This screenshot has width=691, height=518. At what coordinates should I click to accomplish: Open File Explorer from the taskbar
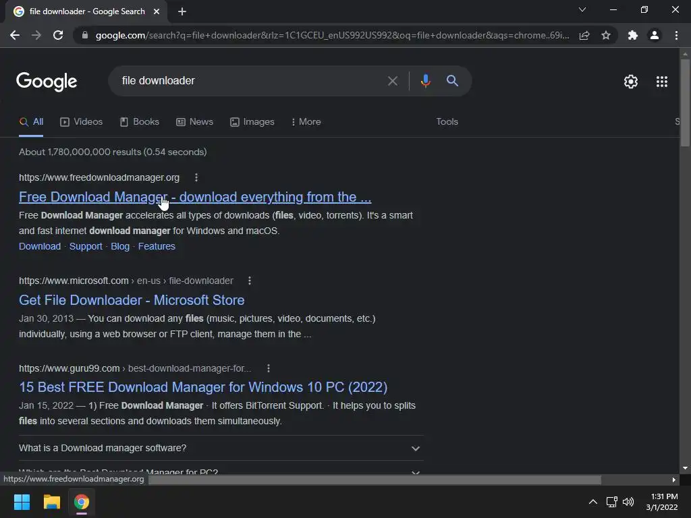point(51,502)
